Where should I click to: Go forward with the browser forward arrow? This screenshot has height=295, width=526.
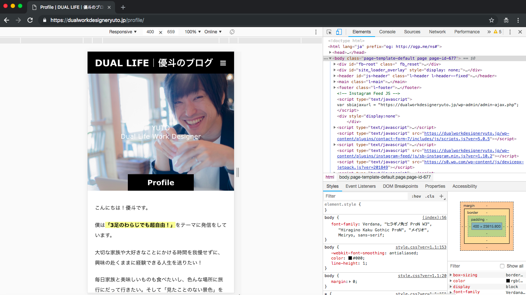pyautogui.click(x=18, y=20)
